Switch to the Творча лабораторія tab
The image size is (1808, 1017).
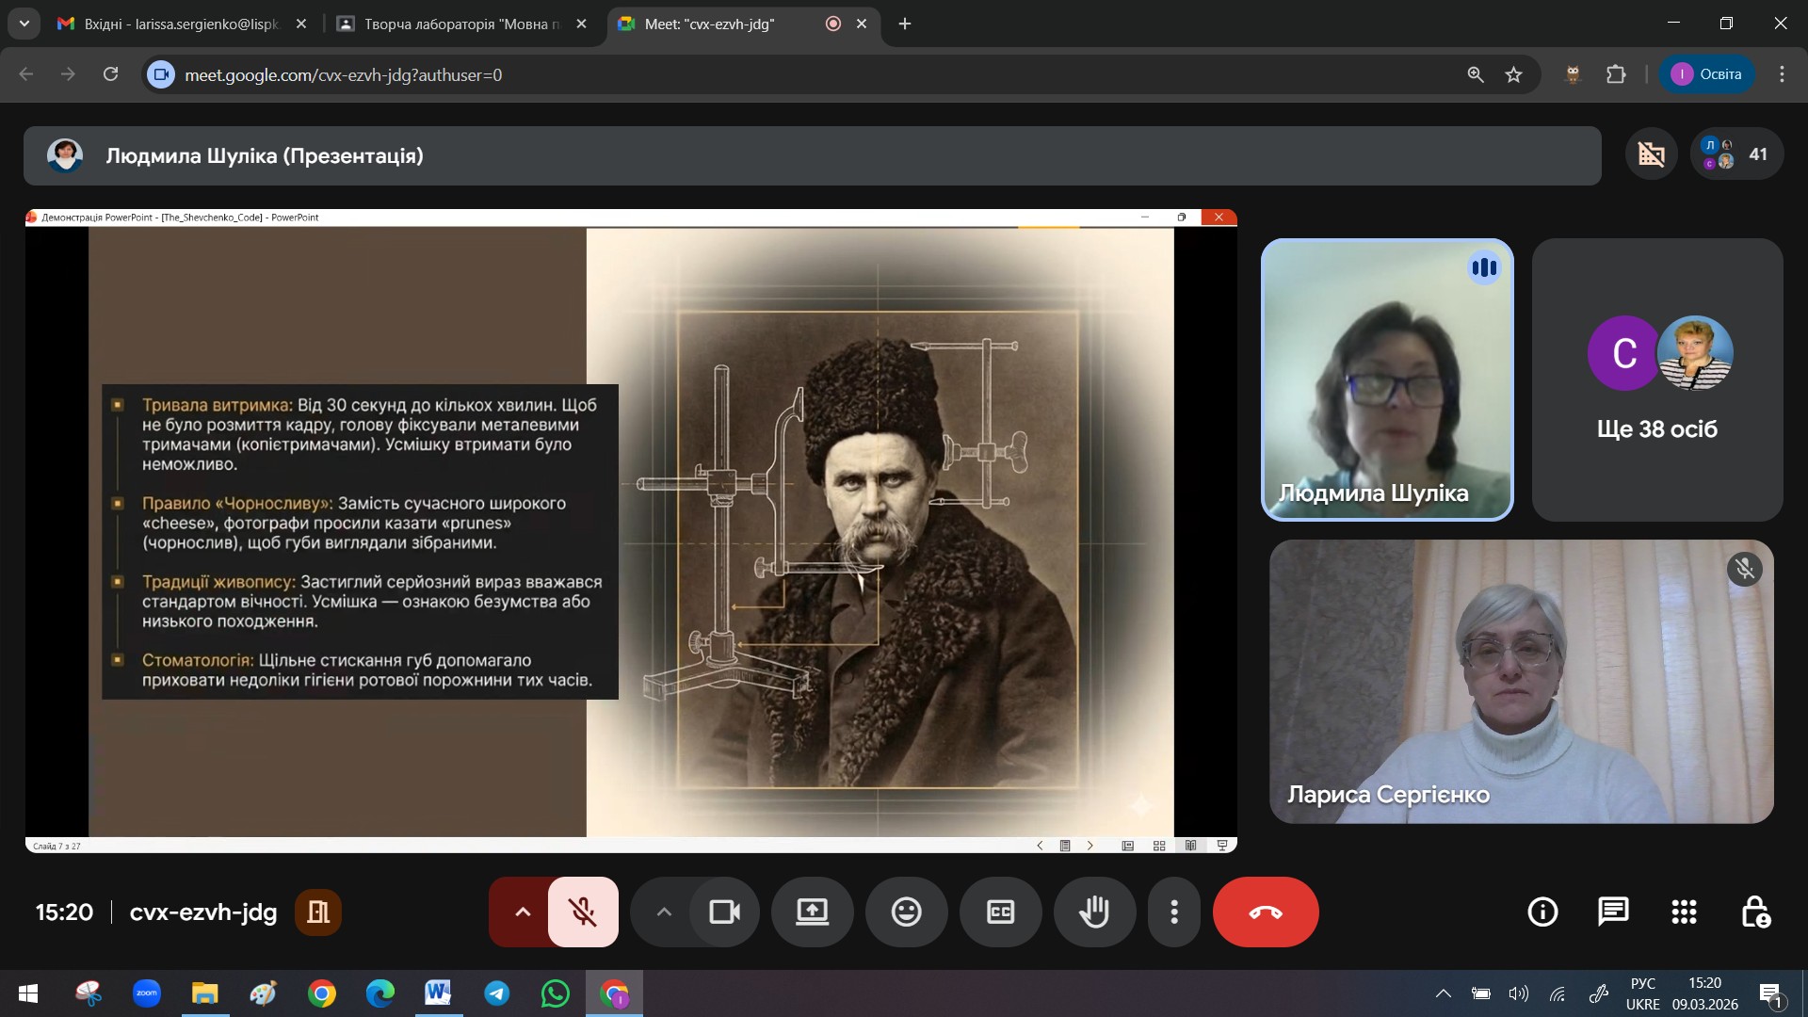click(461, 24)
